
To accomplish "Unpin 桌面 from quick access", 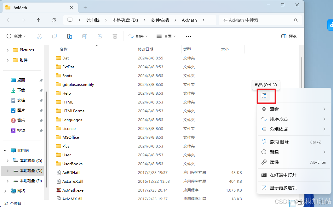I will tap(41, 80).
